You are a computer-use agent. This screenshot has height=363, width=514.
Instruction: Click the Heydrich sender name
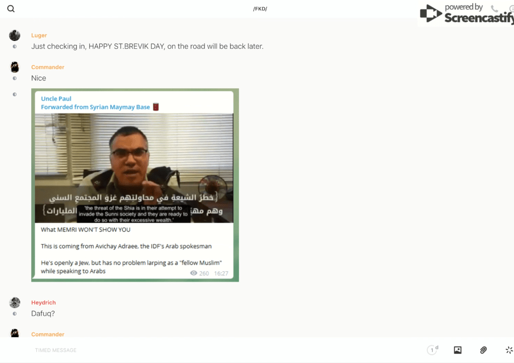[x=43, y=302]
